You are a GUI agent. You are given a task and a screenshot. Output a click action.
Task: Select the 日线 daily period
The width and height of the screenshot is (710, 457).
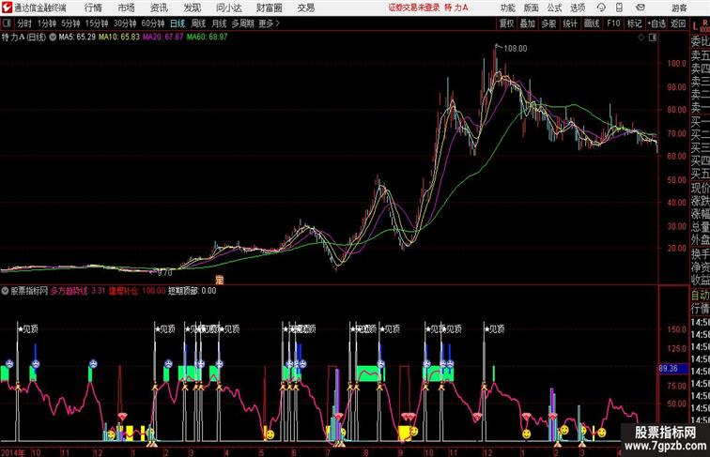coord(177,23)
